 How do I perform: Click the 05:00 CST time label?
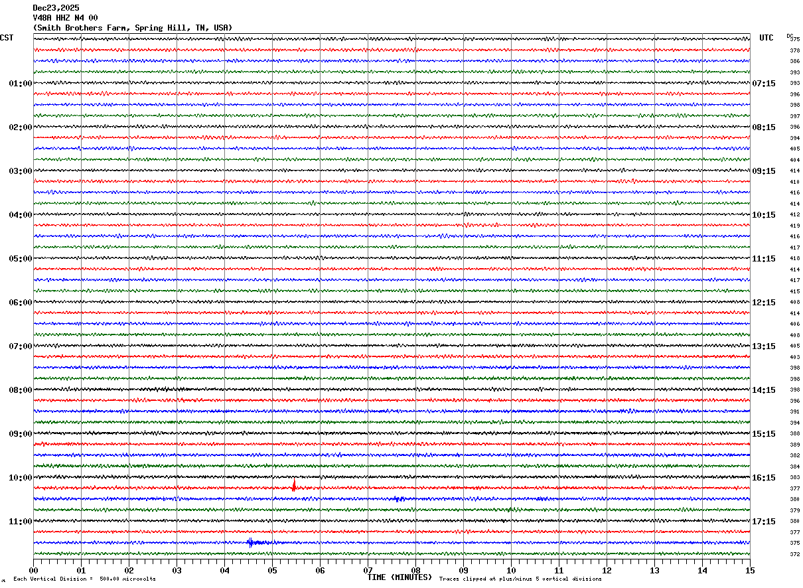21,259
